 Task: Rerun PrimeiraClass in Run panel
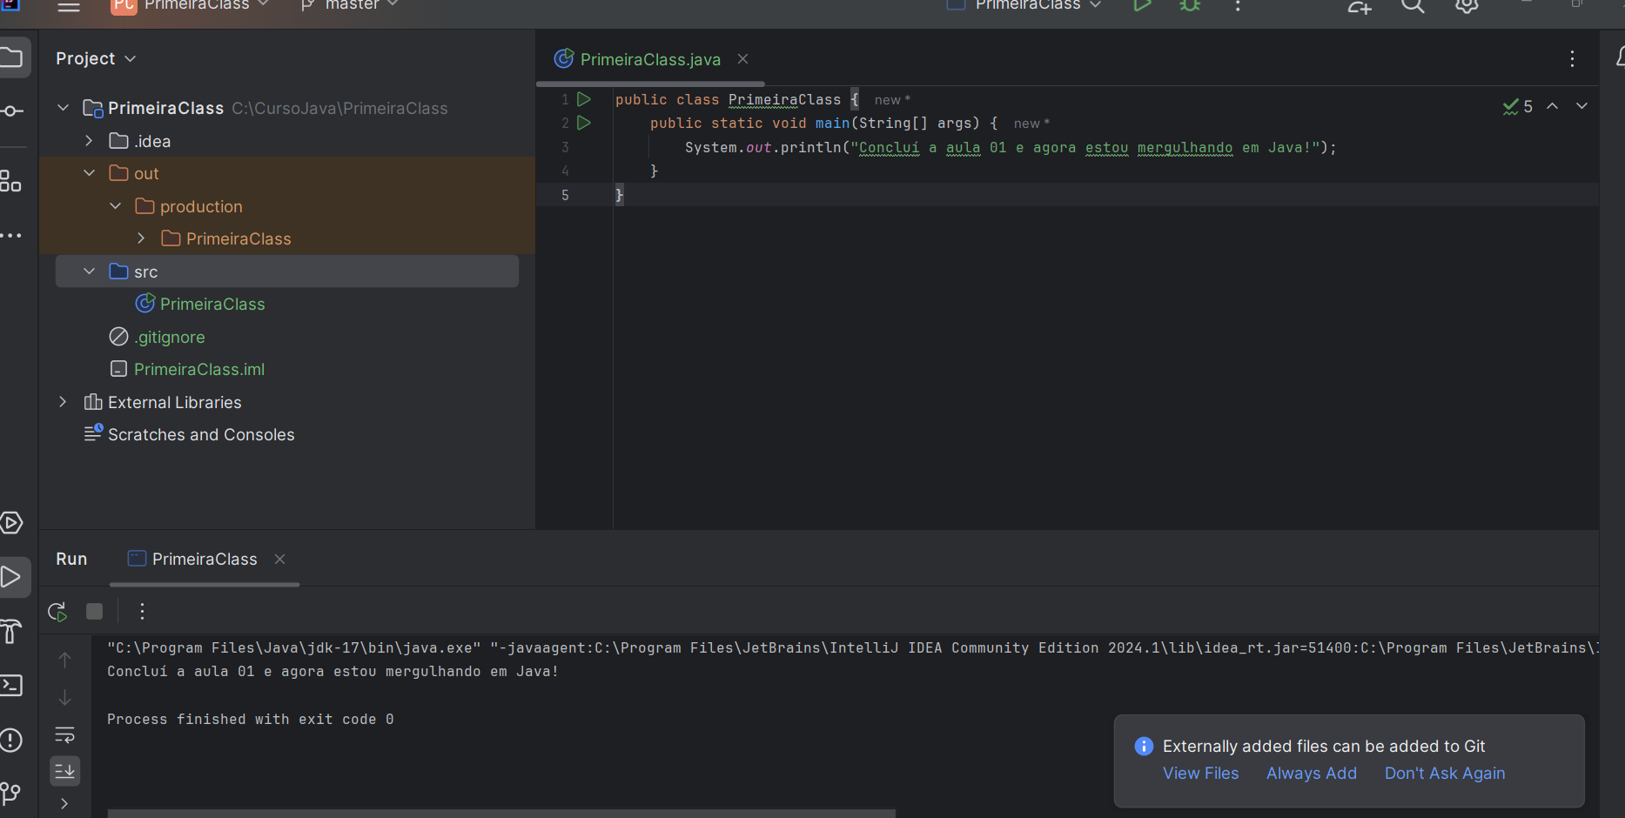58,612
